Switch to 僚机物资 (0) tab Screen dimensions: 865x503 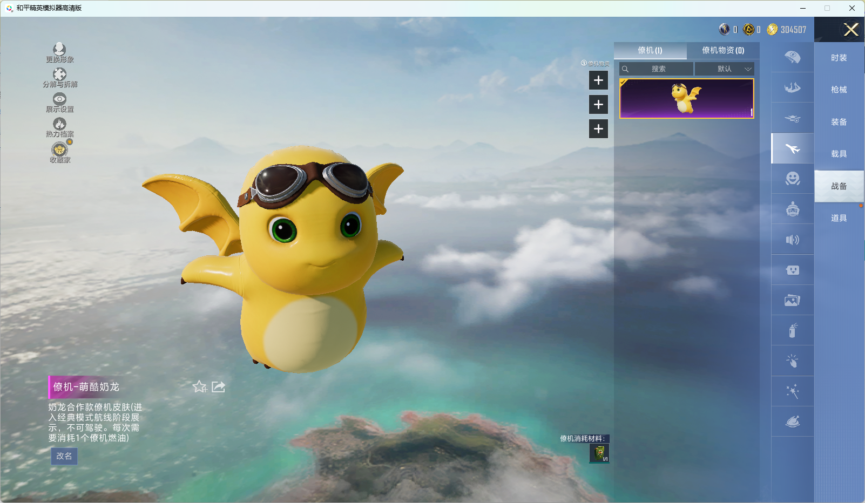pos(723,50)
